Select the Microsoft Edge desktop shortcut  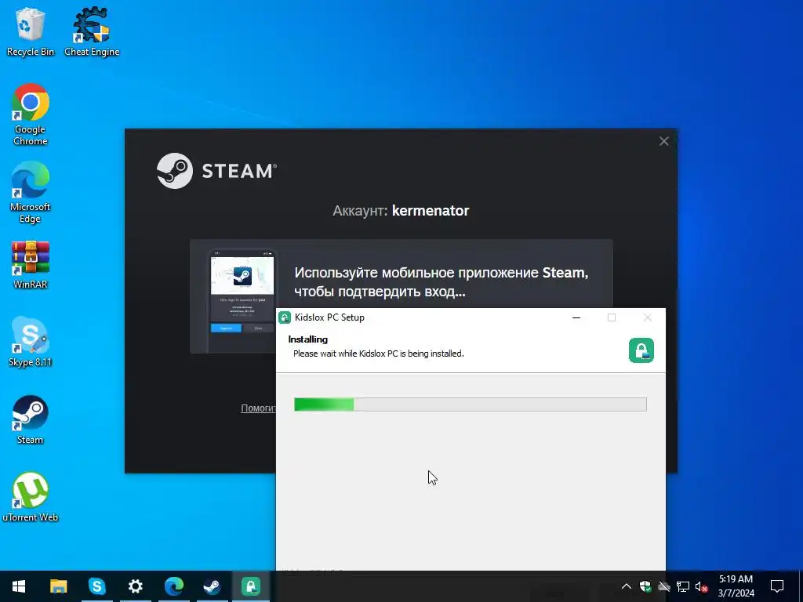[x=31, y=193]
